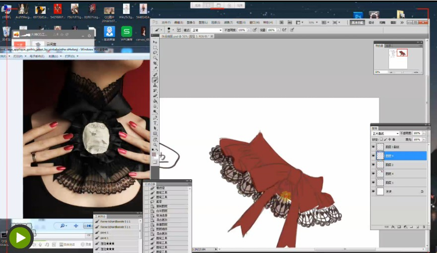The height and width of the screenshot is (253, 437).
Task: Select the Crop tool
Action: [x=155, y=63]
